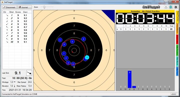Select shot marker 7 on target
The width and height of the screenshot is (180, 97).
64,53
